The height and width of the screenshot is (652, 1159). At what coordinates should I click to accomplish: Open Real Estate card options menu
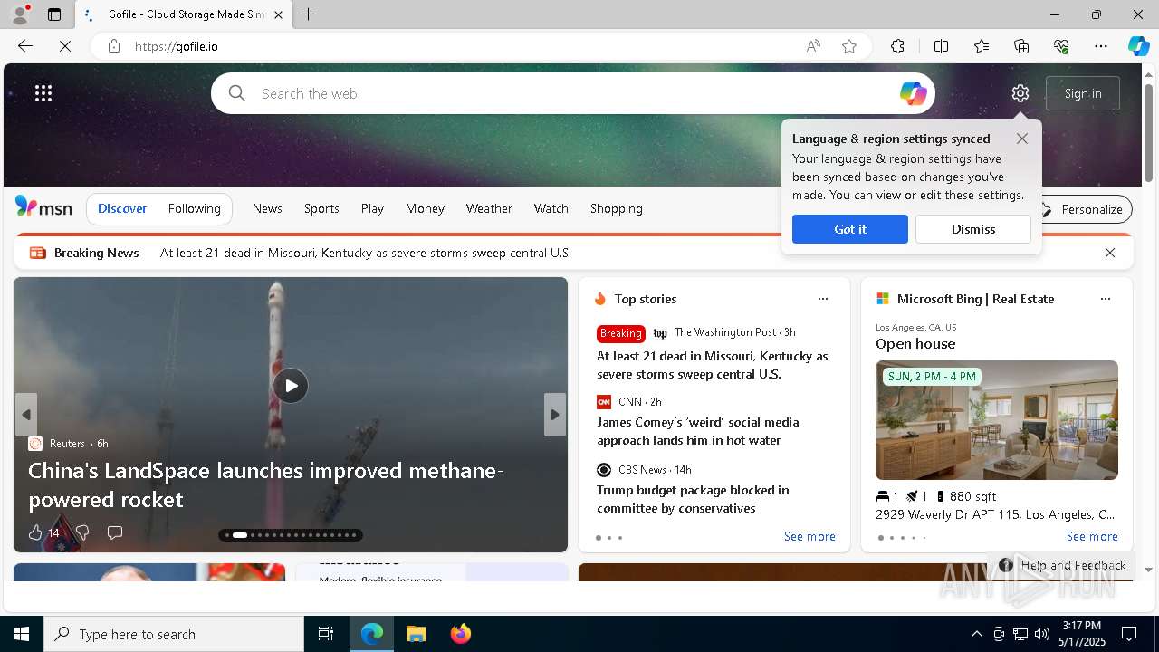1105,299
